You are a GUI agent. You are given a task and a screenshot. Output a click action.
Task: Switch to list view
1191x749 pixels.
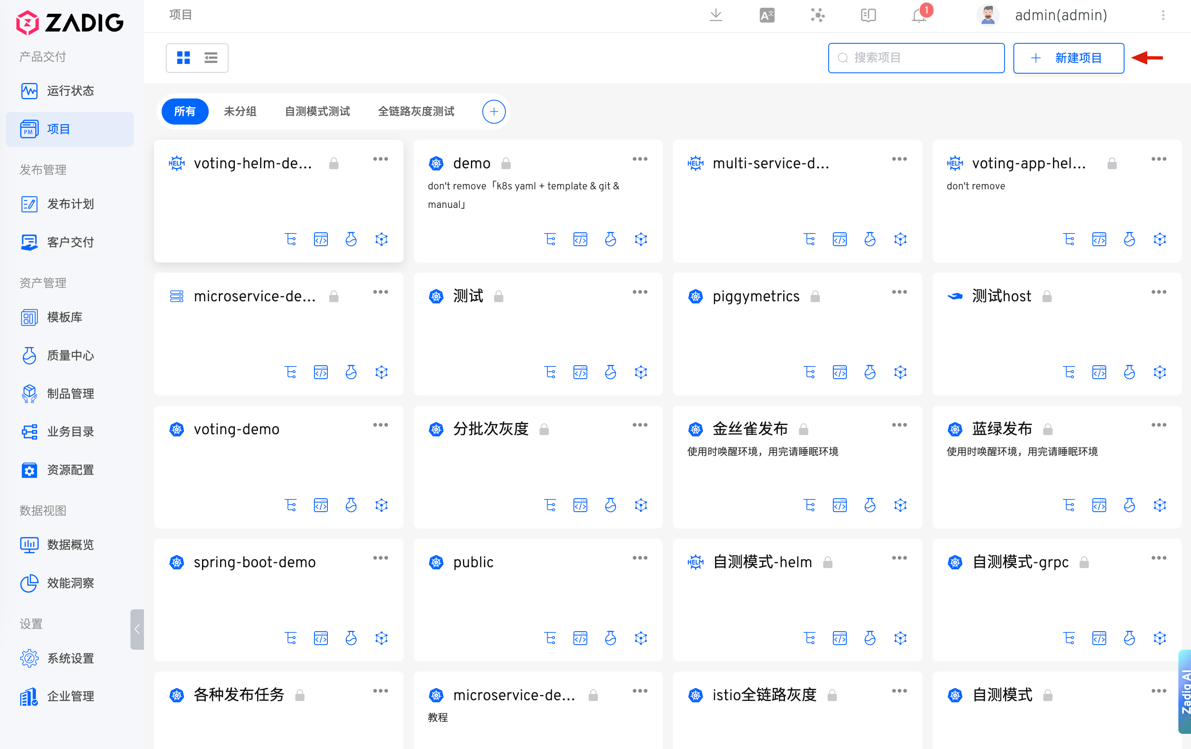tap(211, 58)
